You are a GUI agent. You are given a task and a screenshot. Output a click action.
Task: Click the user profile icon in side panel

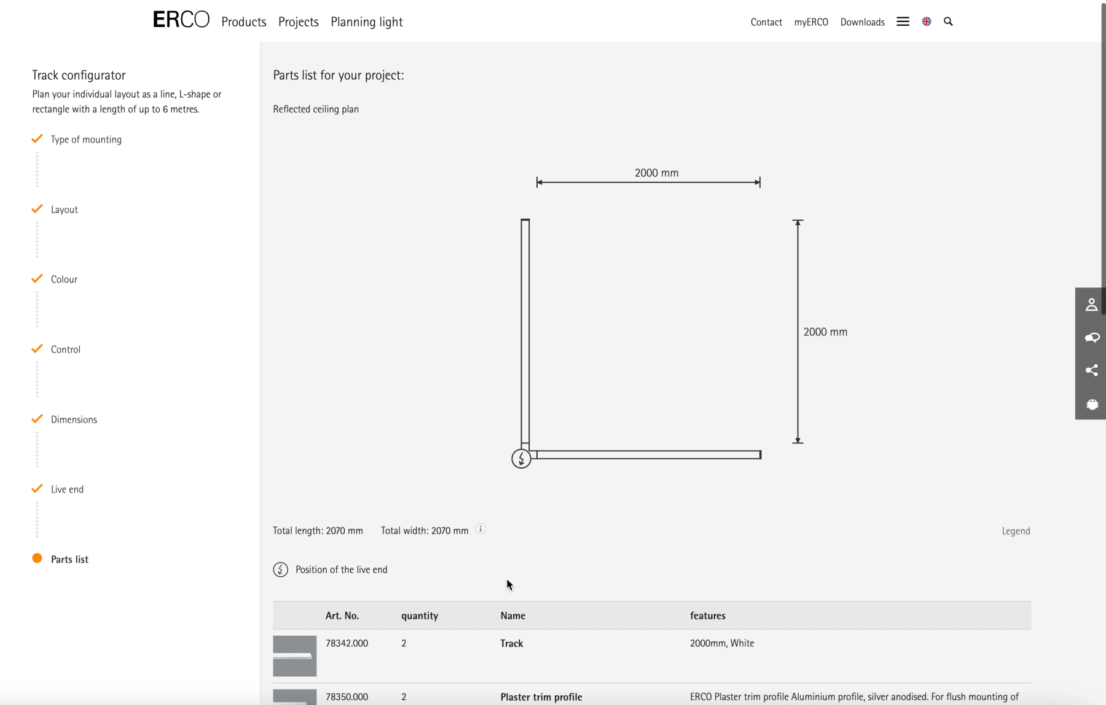point(1091,305)
